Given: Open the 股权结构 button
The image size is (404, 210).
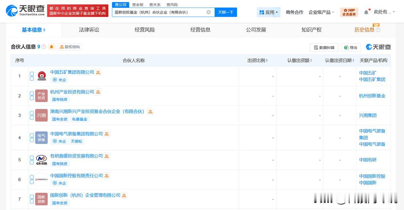Looking at the screenshot, I should pyautogui.click(x=70, y=47).
